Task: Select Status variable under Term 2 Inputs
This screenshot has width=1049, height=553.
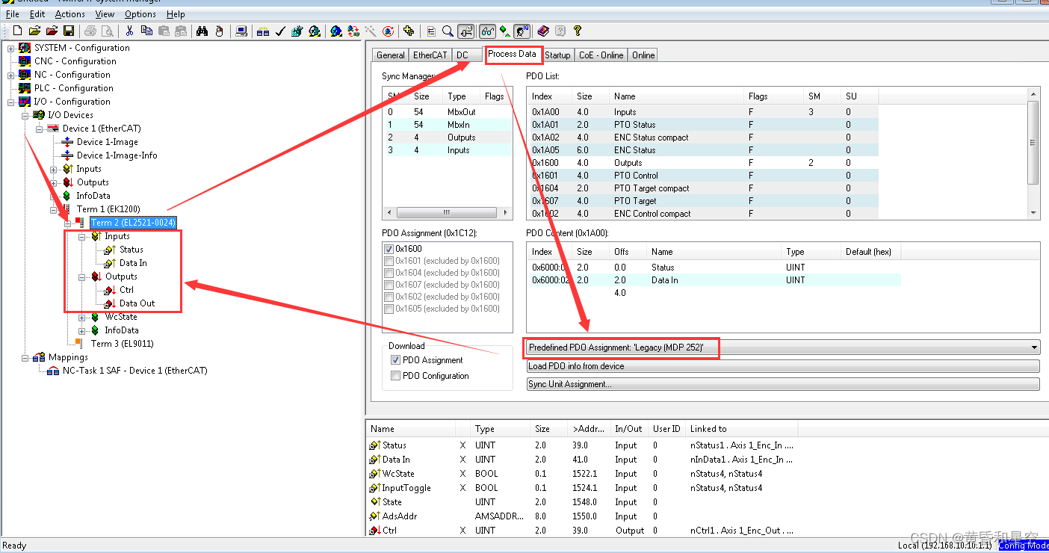Action: pyautogui.click(x=131, y=250)
